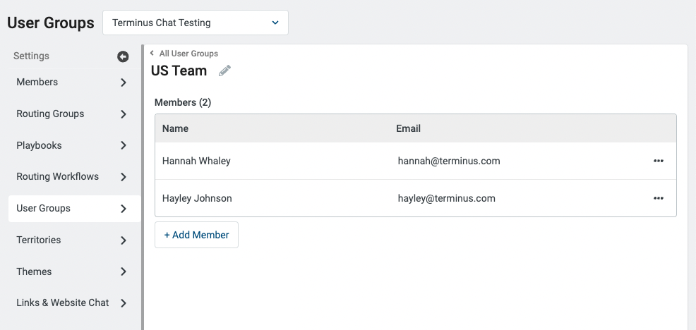Viewport: 696px width, 330px height.
Task: Expand the Routing Groups chevron
Action: (x=124, y=114)
